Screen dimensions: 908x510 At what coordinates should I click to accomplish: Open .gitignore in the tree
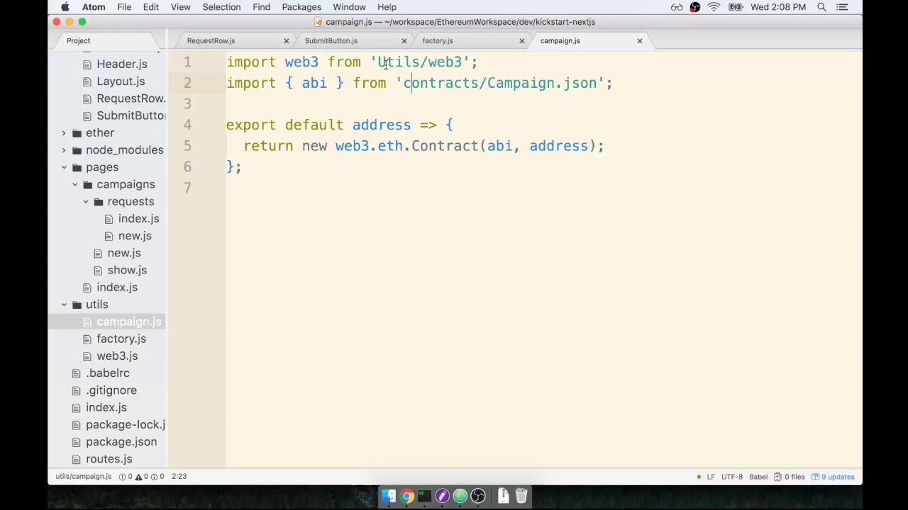tap(111, 390)
